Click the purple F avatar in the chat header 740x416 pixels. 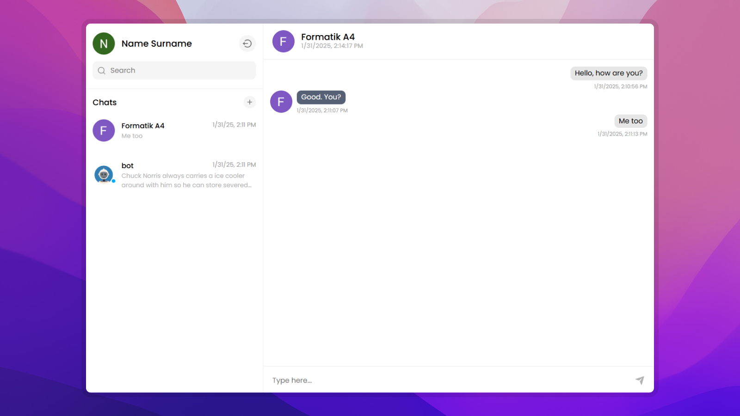point(284,42)
